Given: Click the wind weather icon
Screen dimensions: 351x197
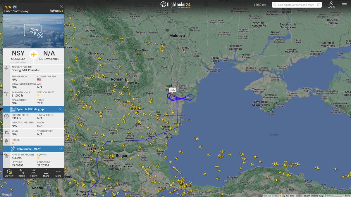Looking at the screenshot, I should click(6, 133).
